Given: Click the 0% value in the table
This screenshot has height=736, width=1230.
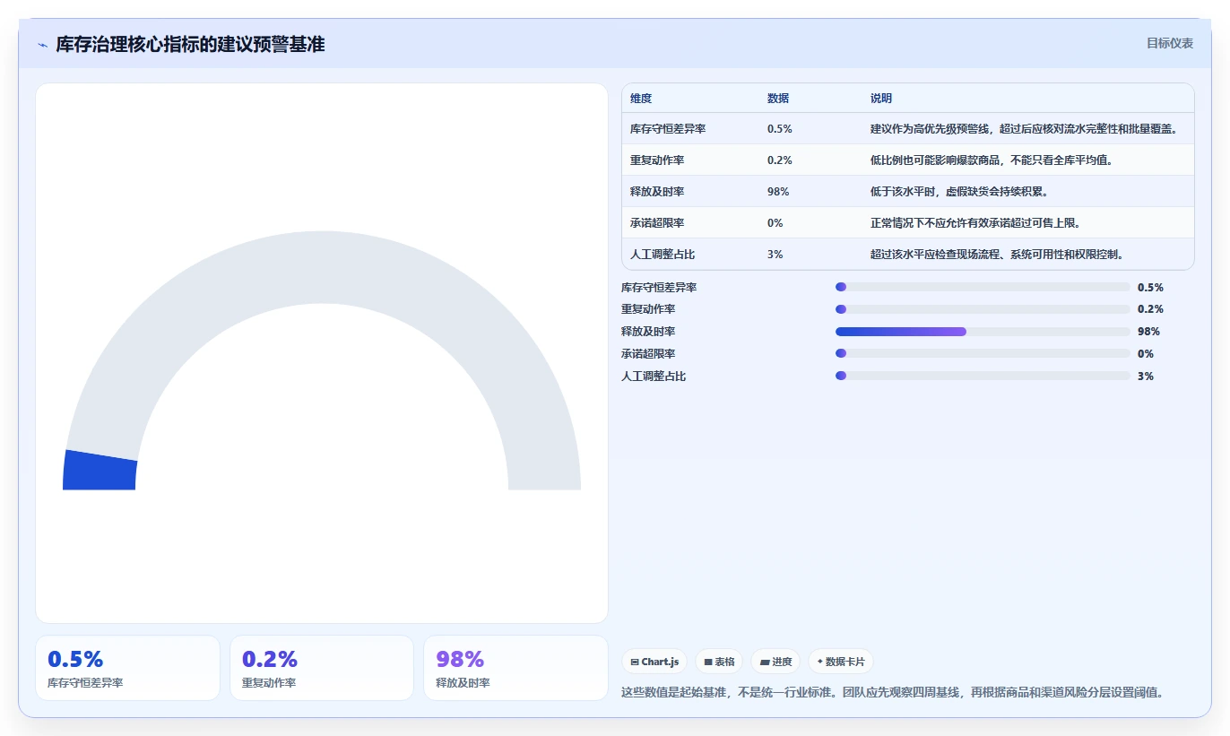Looking at the screenshot, I should [x=775, y=223].
